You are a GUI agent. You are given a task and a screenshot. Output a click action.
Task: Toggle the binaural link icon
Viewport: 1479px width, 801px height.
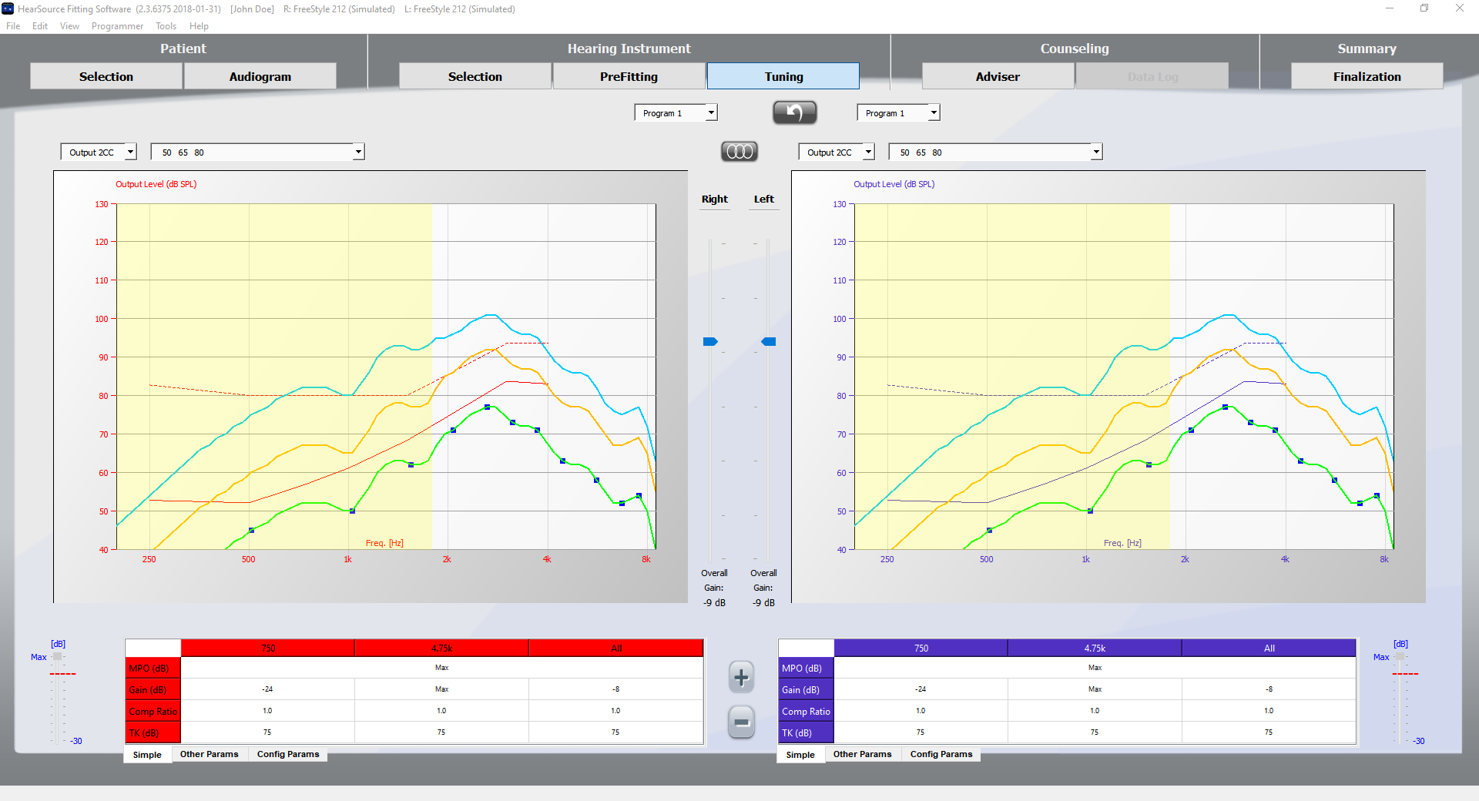point(739,152)
